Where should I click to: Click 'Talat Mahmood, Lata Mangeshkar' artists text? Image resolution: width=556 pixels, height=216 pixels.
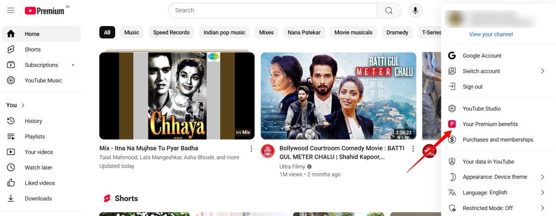(169, 158)
